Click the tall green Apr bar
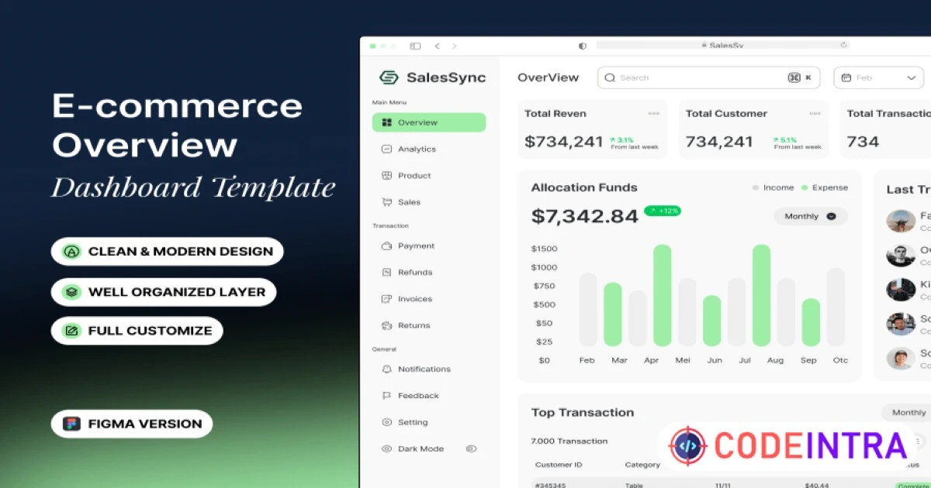The height and width of the screenshot is (488, 931). [x=663, y=295]
